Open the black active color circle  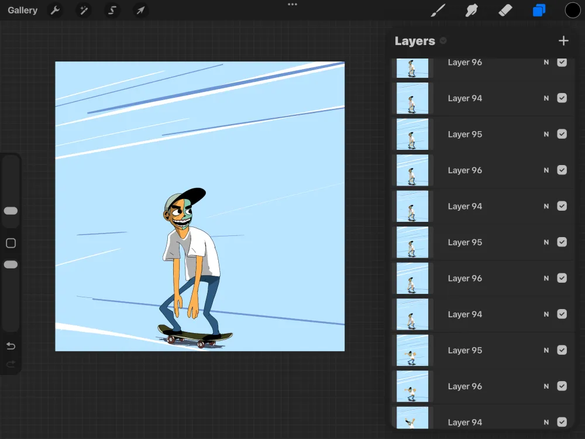click(572, 11)
